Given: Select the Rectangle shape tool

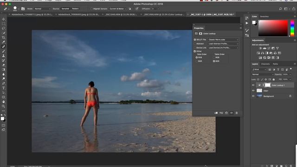Looking at the screenshot, I should [x=3, y=97].
